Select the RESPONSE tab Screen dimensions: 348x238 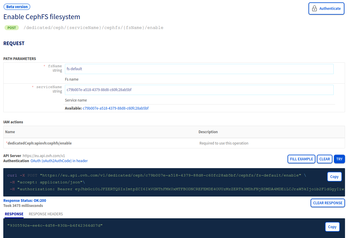coord(14,214)
